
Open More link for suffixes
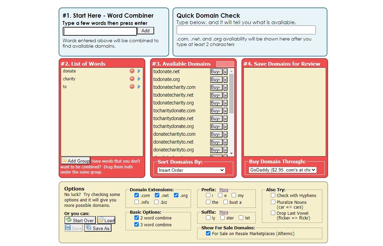tap(224, 212)
